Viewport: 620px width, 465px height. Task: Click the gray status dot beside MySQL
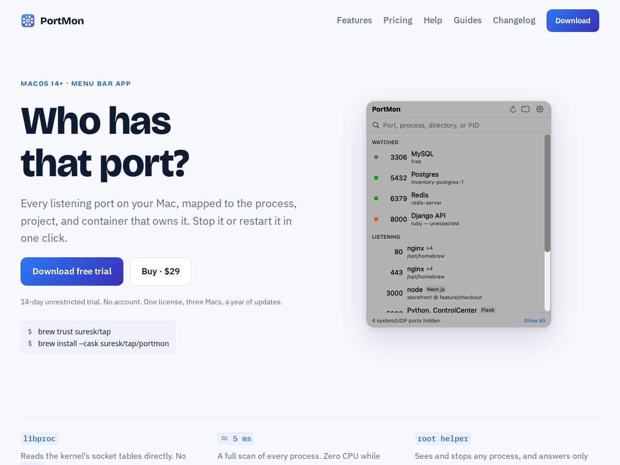(376, 157)
